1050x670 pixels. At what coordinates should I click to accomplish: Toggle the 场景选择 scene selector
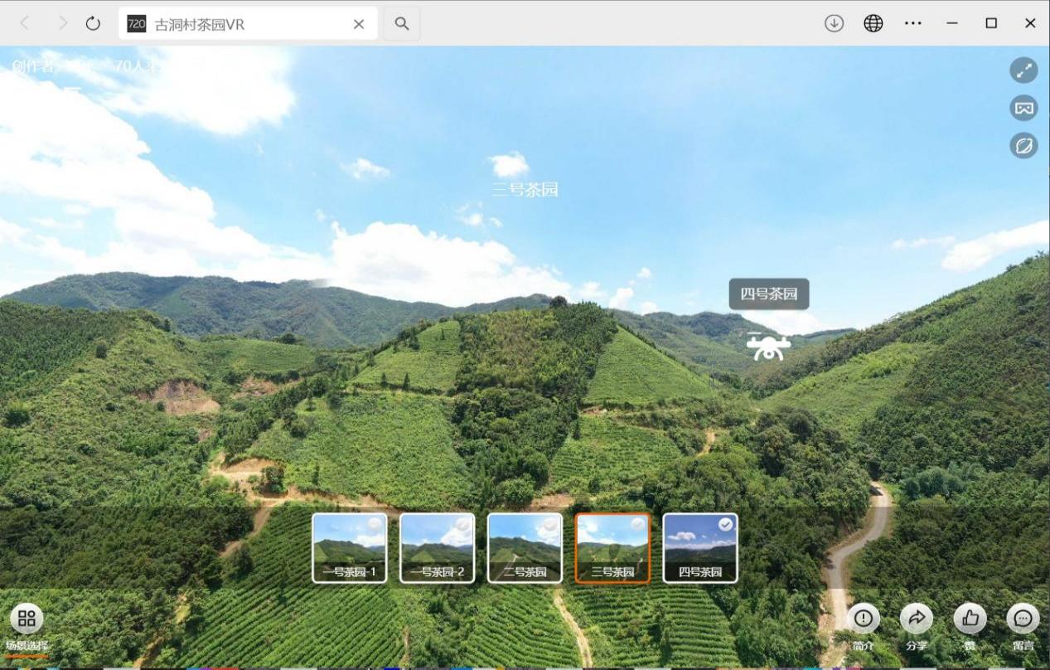(x=27, y=619)
